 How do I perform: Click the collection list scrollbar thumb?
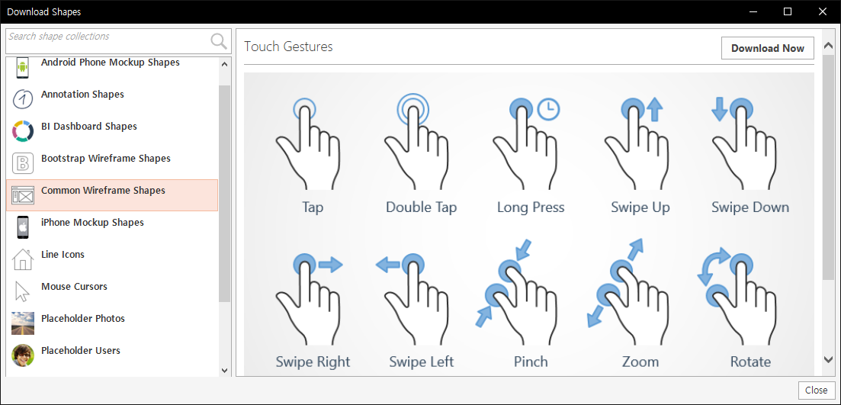coord(225,193)
